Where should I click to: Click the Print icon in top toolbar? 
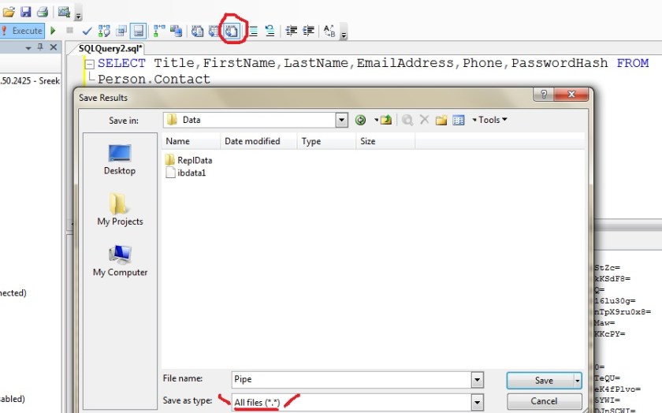pyautogui.click(x=42, y=12)
